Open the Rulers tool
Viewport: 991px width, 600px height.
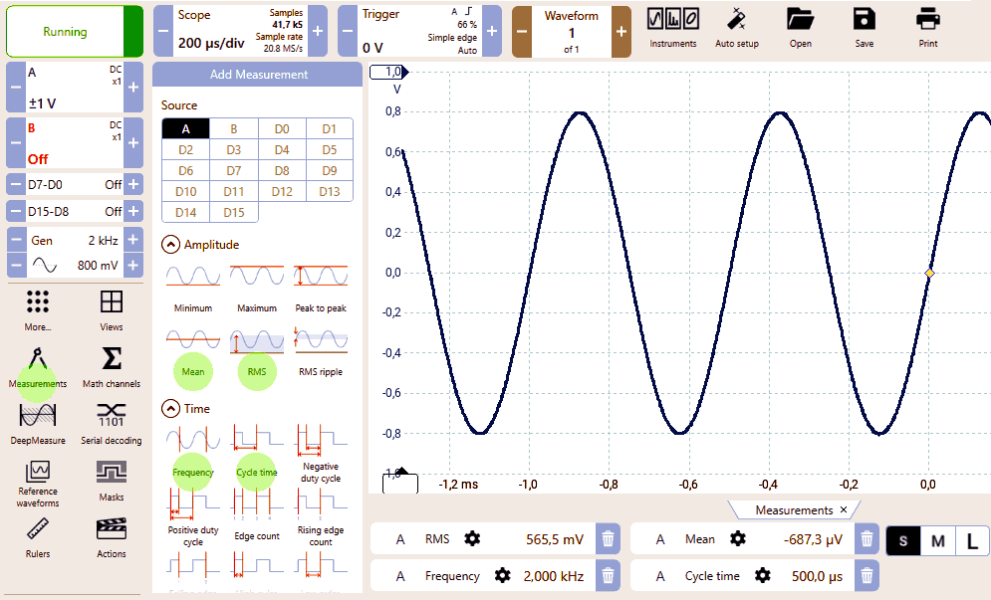pos(37,537)
